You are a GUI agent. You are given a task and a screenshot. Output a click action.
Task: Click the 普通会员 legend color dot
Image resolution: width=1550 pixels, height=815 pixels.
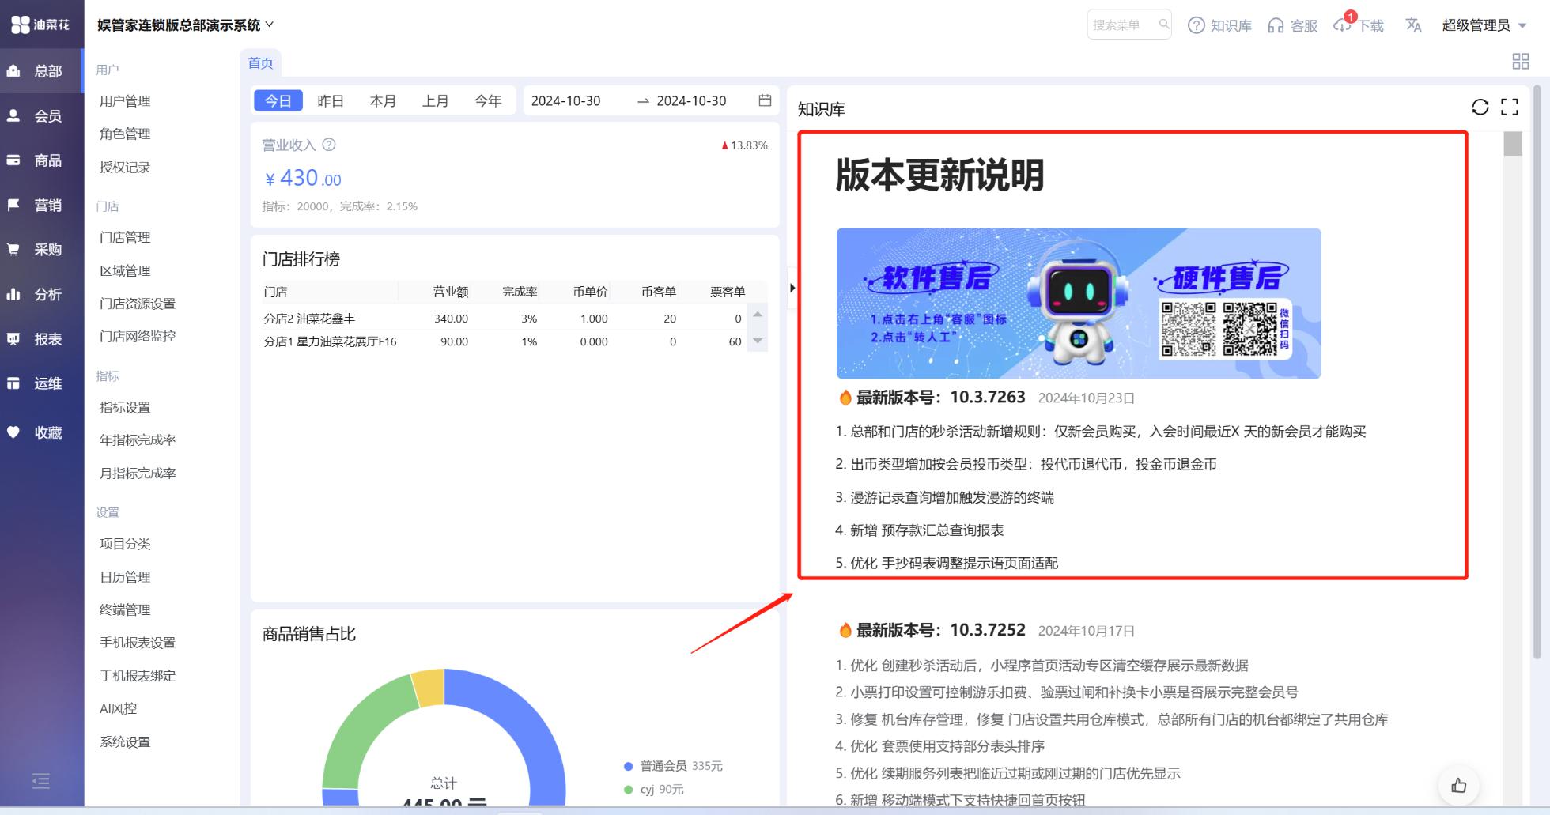(628, 766)
